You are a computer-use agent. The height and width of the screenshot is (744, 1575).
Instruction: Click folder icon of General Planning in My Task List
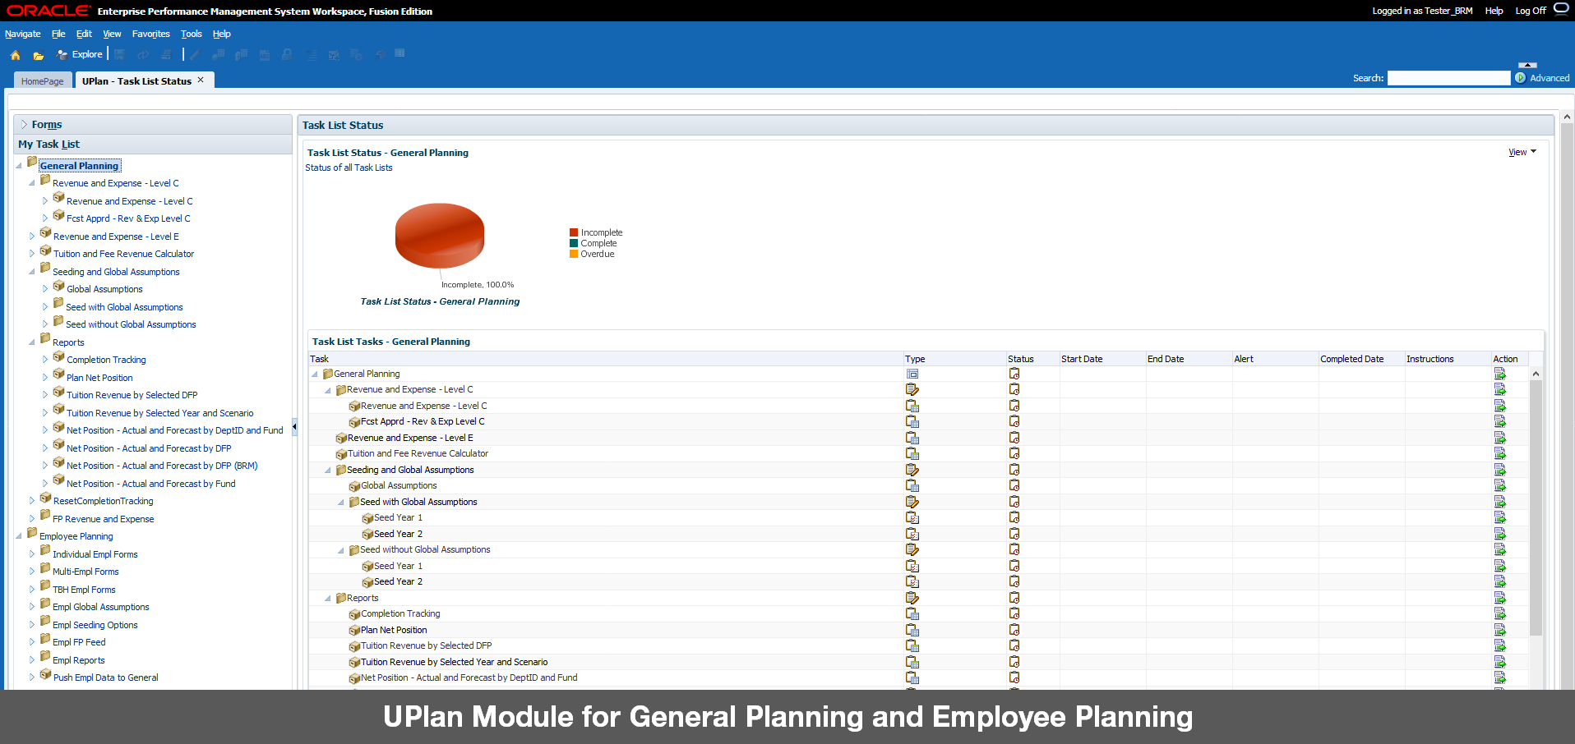tap(32, 163)
